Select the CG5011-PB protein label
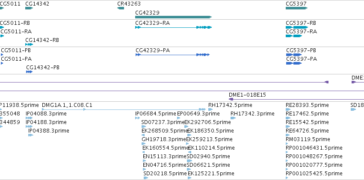 point(16,50)
